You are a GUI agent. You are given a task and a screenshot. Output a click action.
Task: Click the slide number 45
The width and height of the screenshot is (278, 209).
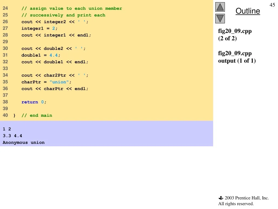tap(272, 5)
